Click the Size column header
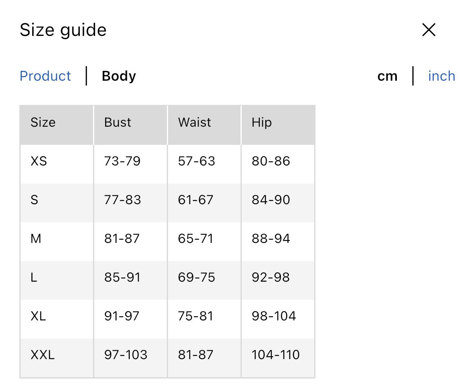The width and height of the screenshot is (475, 391). (43, 122)
